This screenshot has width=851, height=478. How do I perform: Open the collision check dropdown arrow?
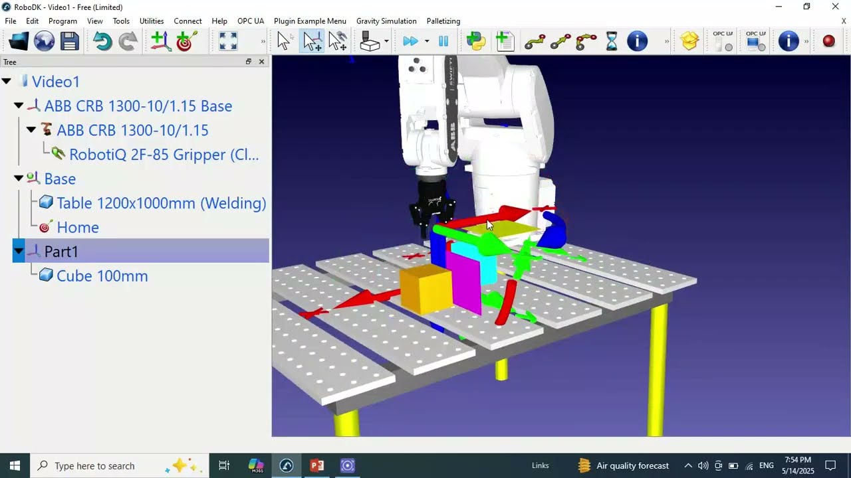[x=386, y=41]
